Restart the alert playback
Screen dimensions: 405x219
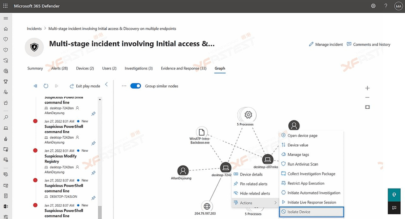46,86
